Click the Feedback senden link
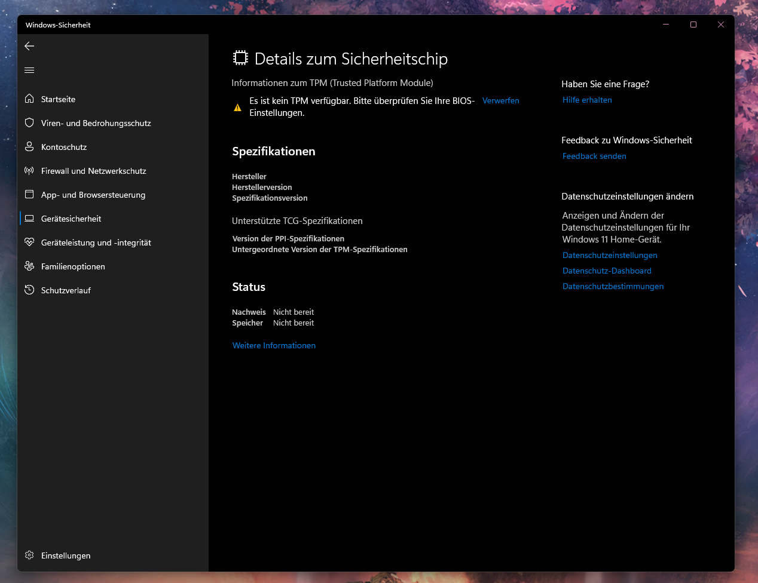 [x=594, y=157]
